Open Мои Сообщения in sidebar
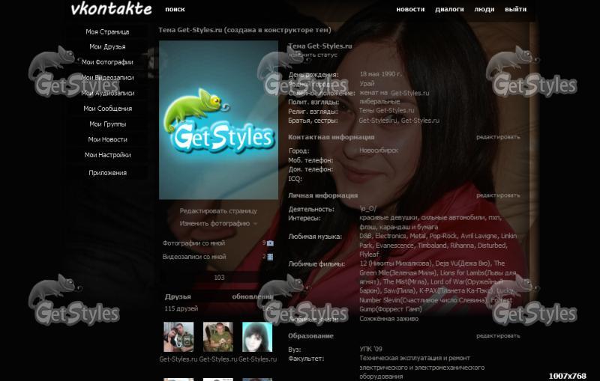The width and height of the screenshot is (600, 381). pyautogui.click(x=107, y=109)
